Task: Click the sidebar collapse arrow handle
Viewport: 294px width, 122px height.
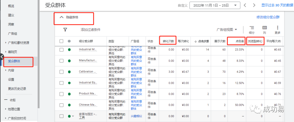Action: 2,57
